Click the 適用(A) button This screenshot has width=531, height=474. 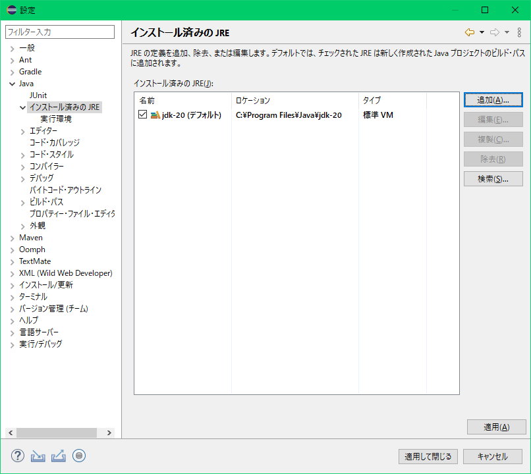pos(496,427)
